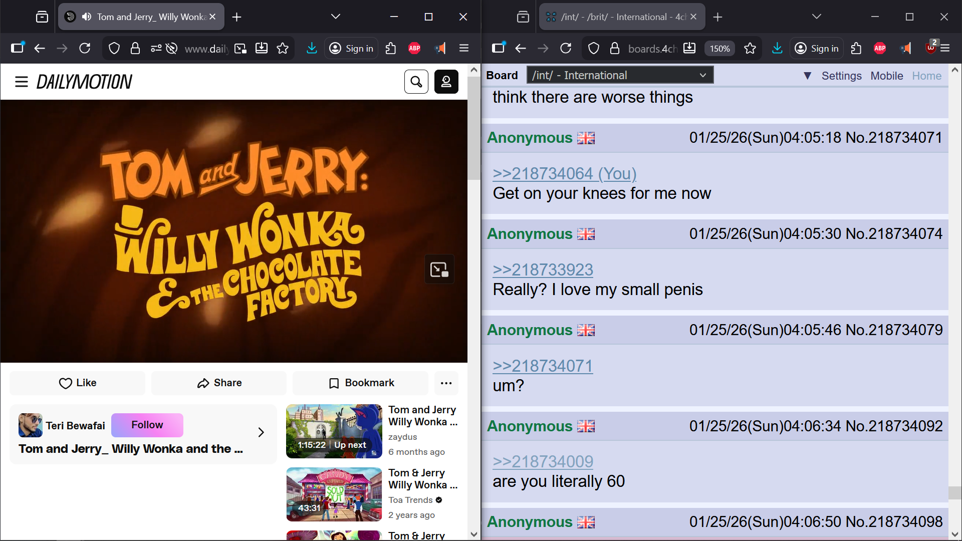Click the Dailymotion search icon
Viewport: 962px width, 541px height.
(x=416, y=82)
